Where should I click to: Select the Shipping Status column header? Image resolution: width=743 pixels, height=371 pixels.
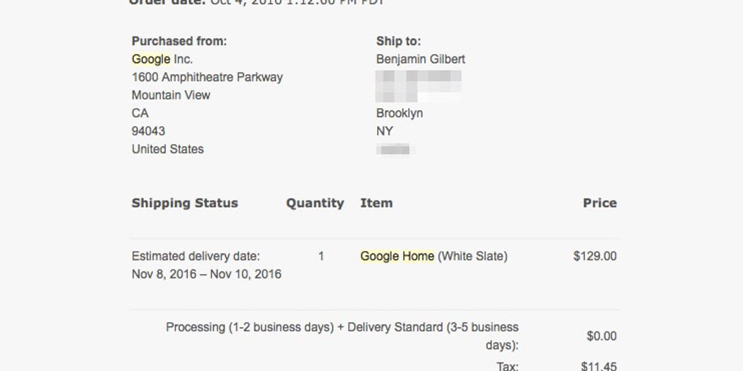pos(185,203)
